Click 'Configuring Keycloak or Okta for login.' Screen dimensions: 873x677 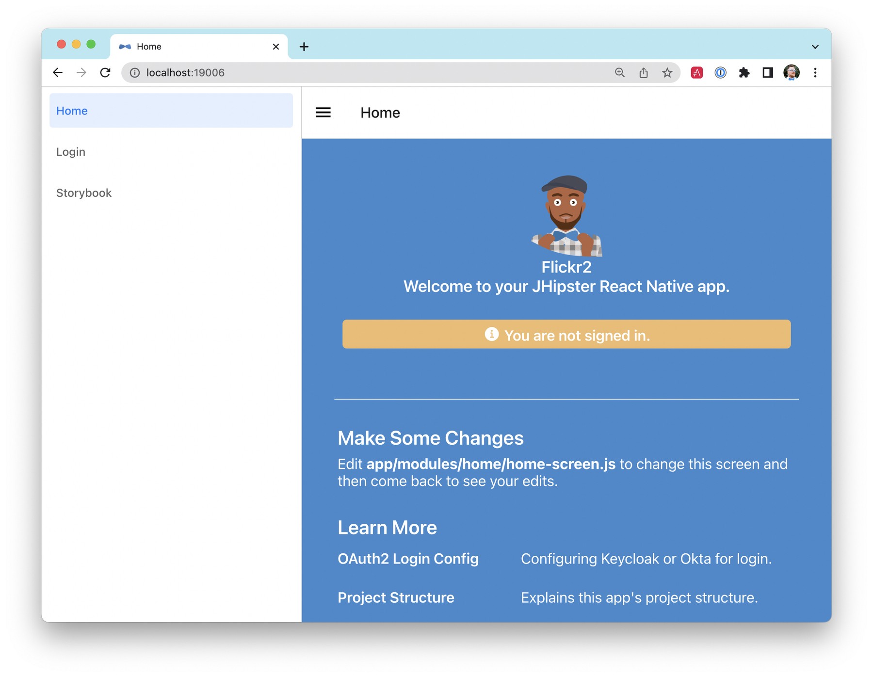point(646,559)
